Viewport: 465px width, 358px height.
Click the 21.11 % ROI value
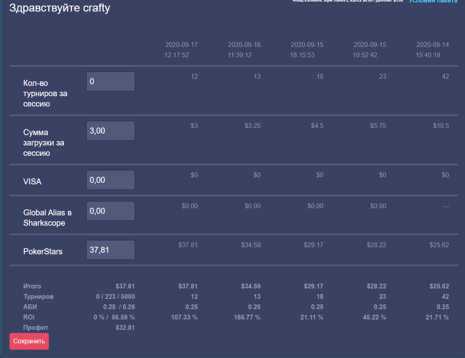click(x=312, y=317)
